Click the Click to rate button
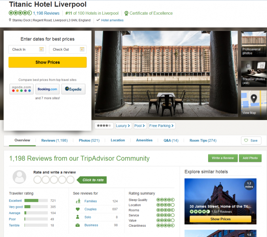Screen dimensions: 267x237 coord(92,180)
